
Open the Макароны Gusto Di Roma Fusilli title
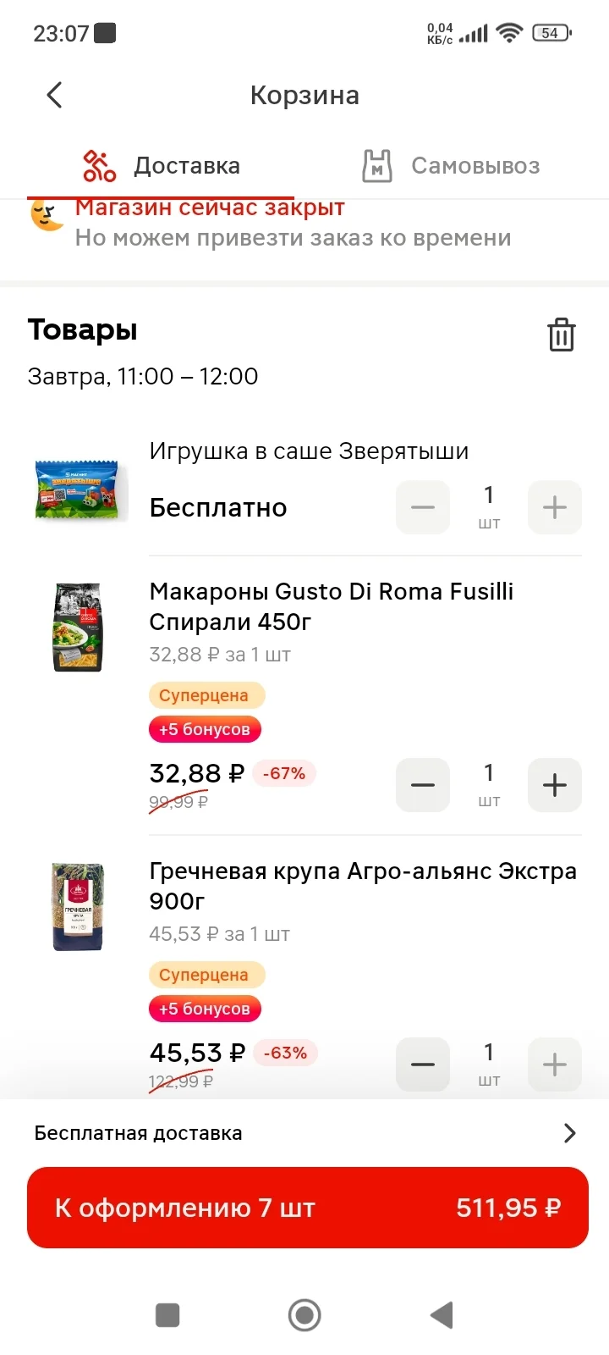pyautogui.click(x=332, y=606)
